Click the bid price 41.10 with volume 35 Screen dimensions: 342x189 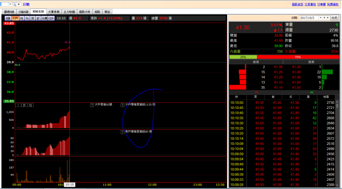[x=278, y=88]
